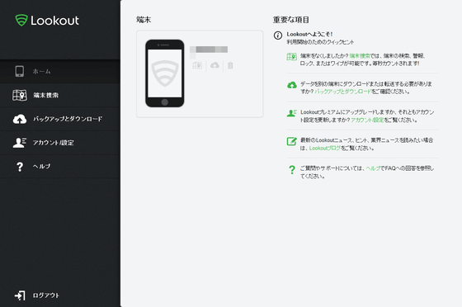
Task: Open 端末捜索 in the sidebar
Action: pos(60,95)
